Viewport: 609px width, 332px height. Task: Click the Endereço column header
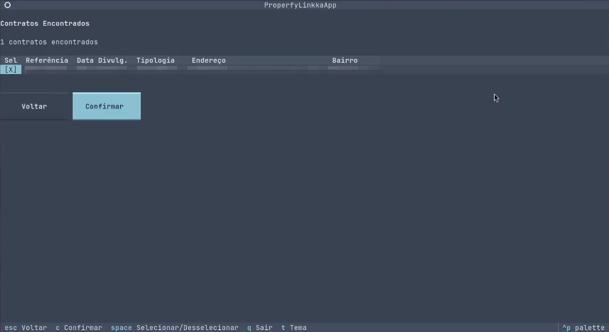coord(209,60)
